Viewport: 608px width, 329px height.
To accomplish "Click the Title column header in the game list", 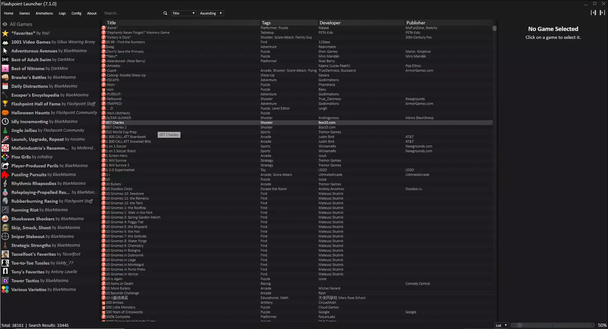I will point(183,23).
